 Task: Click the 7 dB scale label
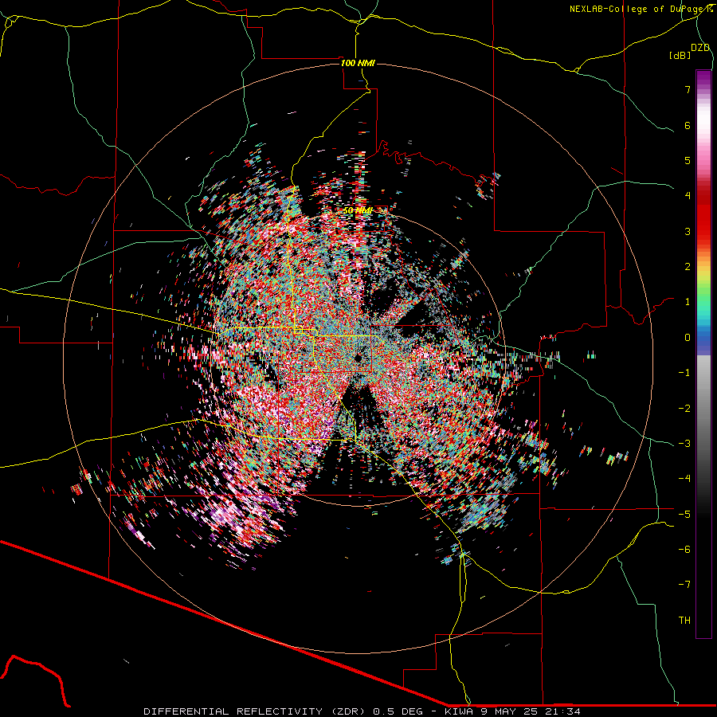[x=688, y=89]
